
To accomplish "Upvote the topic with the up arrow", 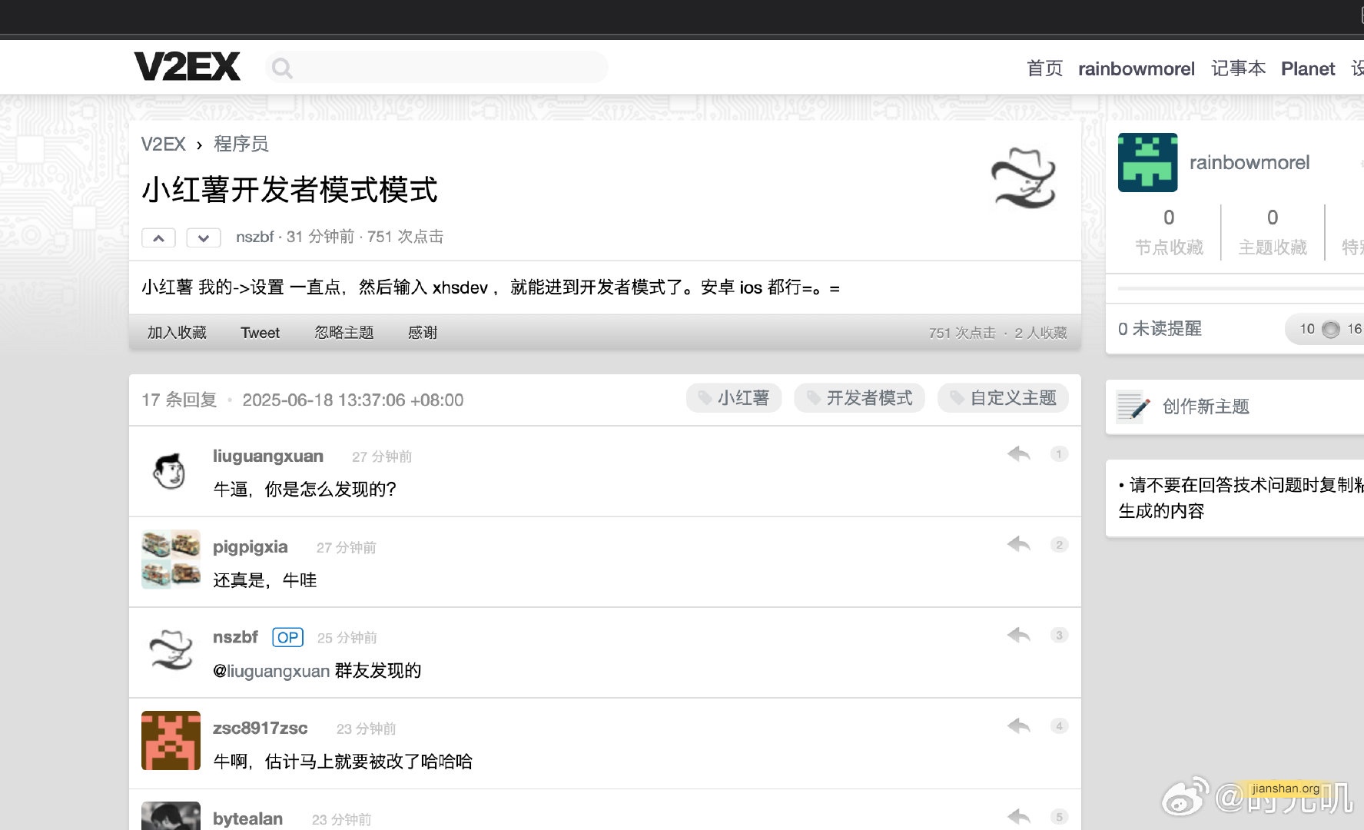I will pyautogui.click(x=158, y=237).
